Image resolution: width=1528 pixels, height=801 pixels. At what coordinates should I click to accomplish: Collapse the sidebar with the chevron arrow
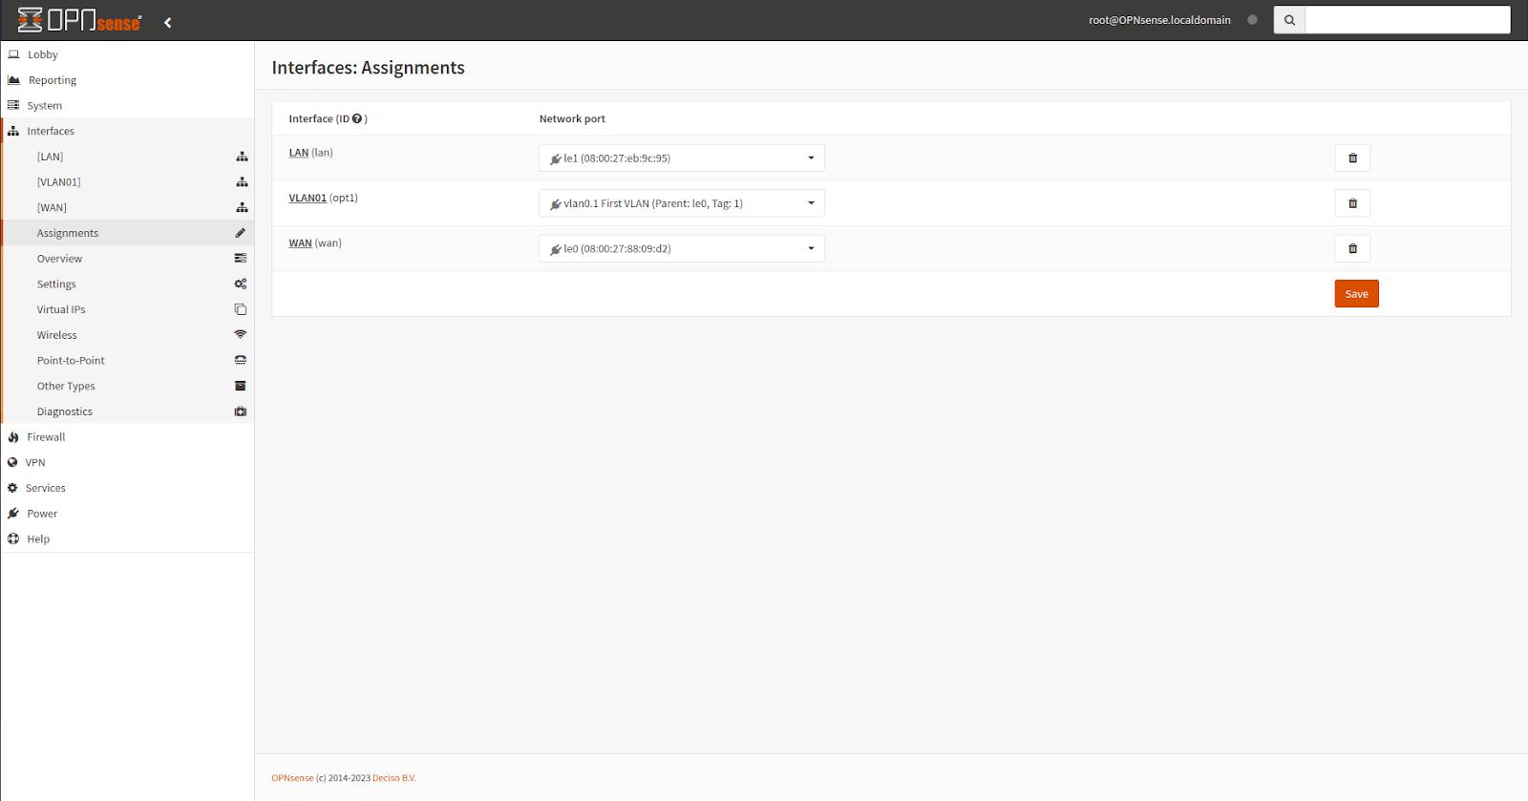pyautogui.click(x=167, y=22)
